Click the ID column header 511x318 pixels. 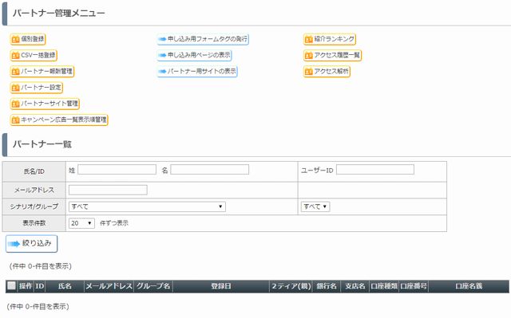point(39,286)
